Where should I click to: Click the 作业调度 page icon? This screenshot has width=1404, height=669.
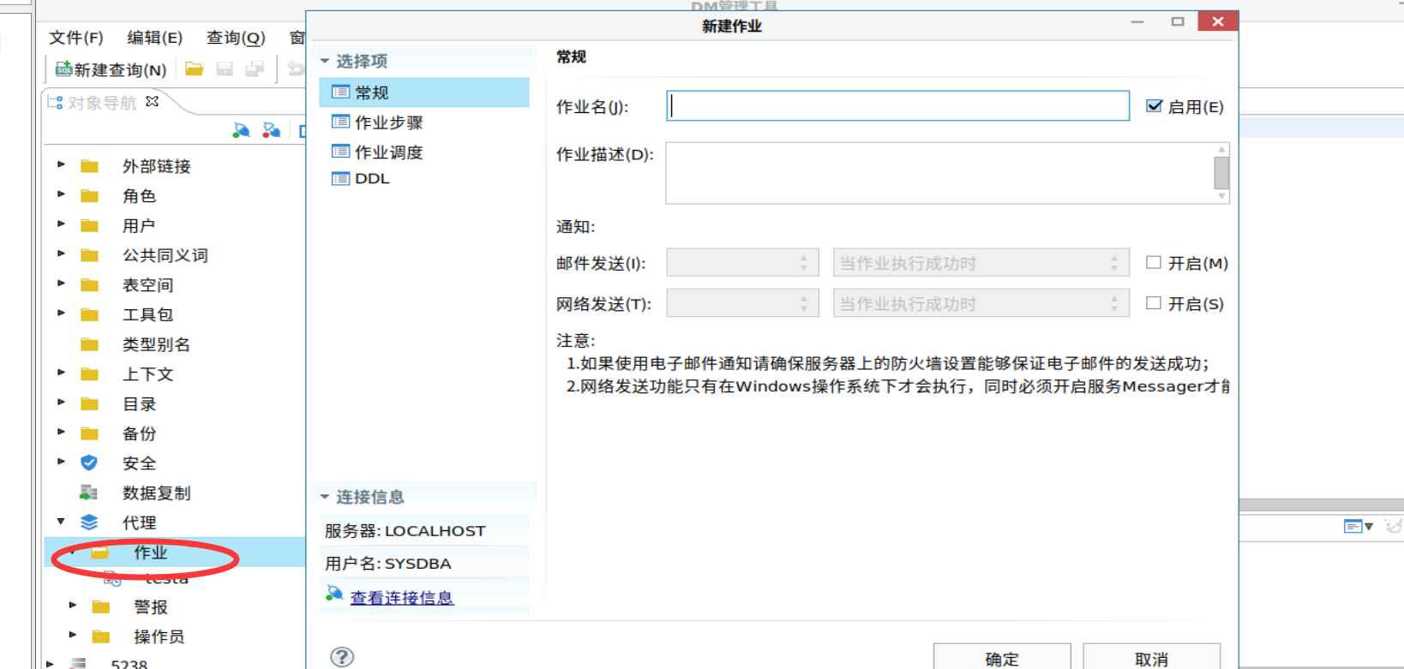point(341,152)
